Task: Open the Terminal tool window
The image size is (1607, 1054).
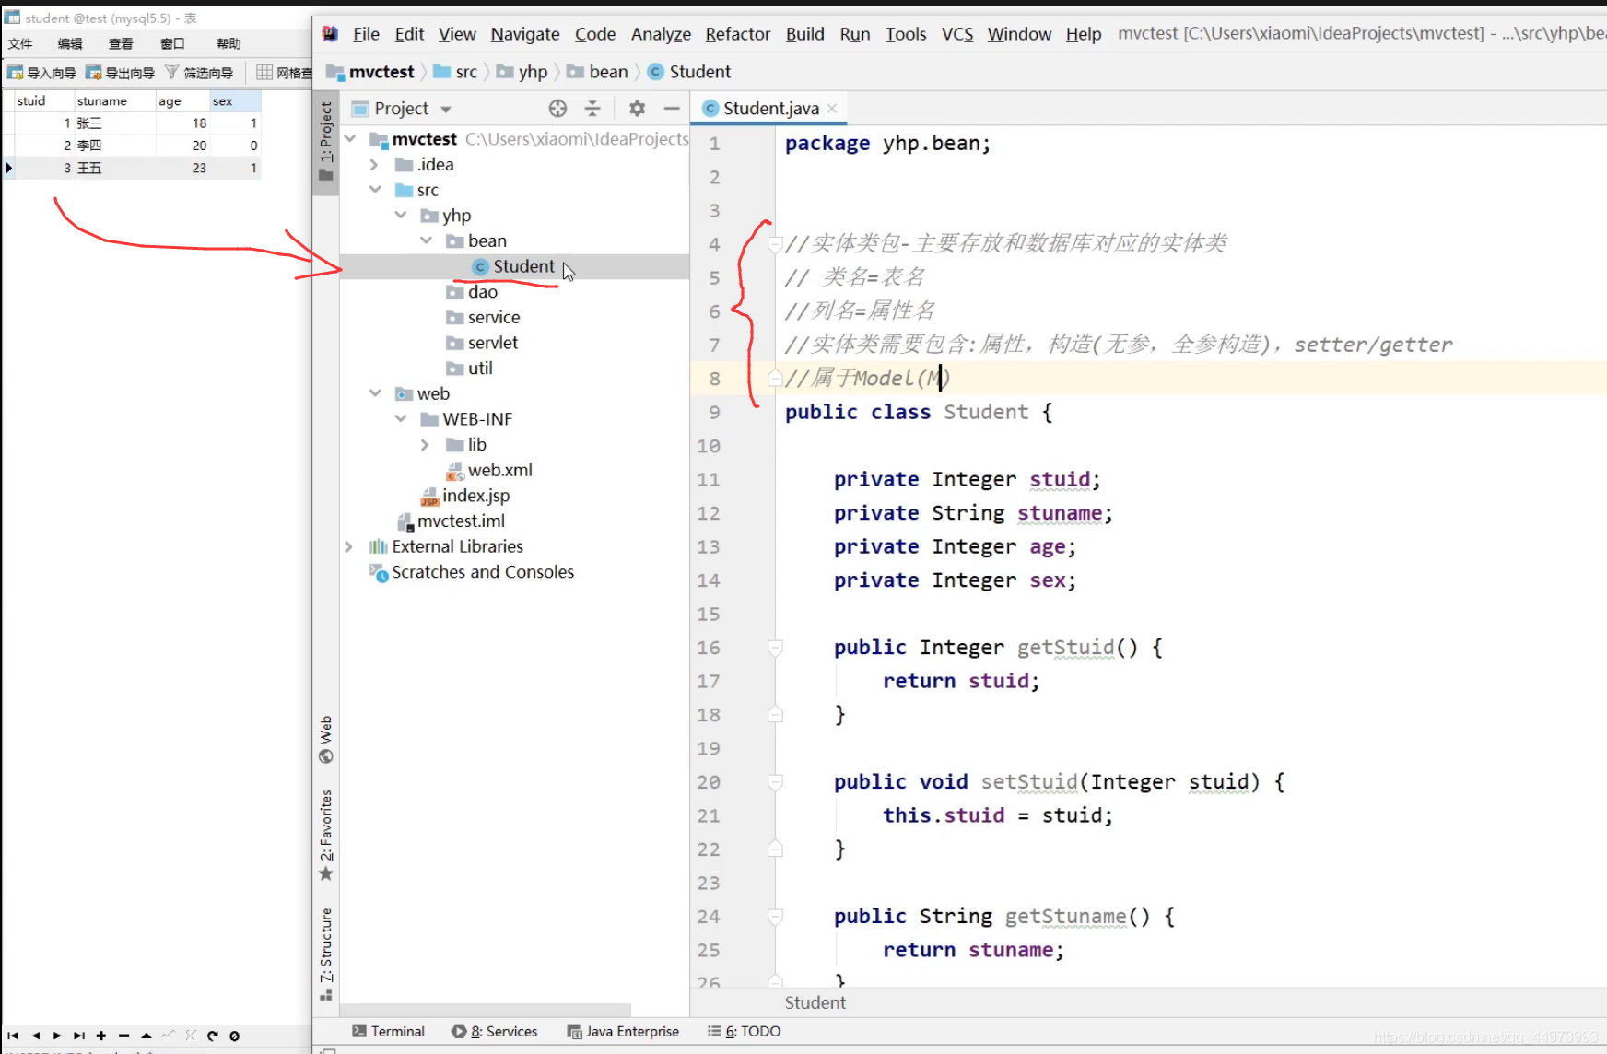Action: 388,1032
